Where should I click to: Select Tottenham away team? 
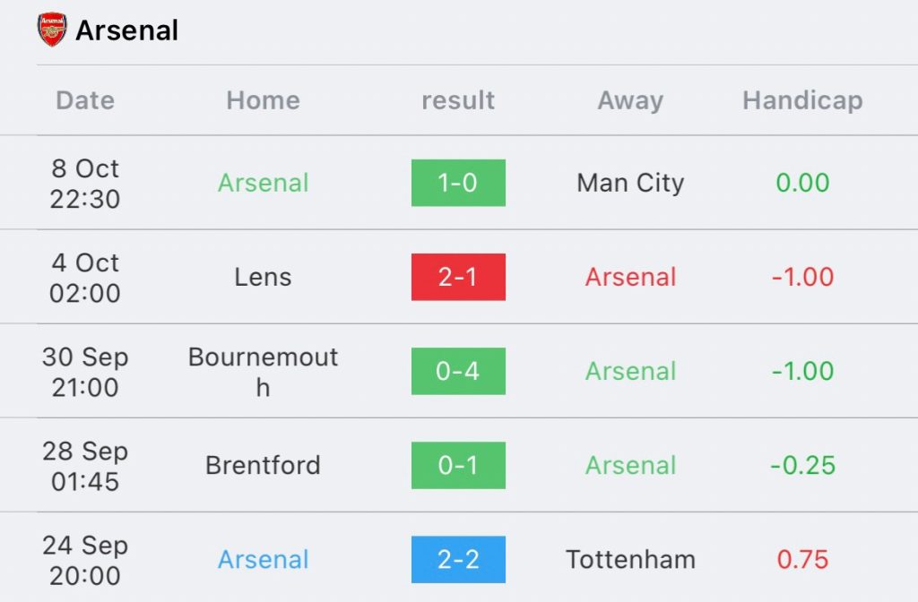(x=630, y=559)
